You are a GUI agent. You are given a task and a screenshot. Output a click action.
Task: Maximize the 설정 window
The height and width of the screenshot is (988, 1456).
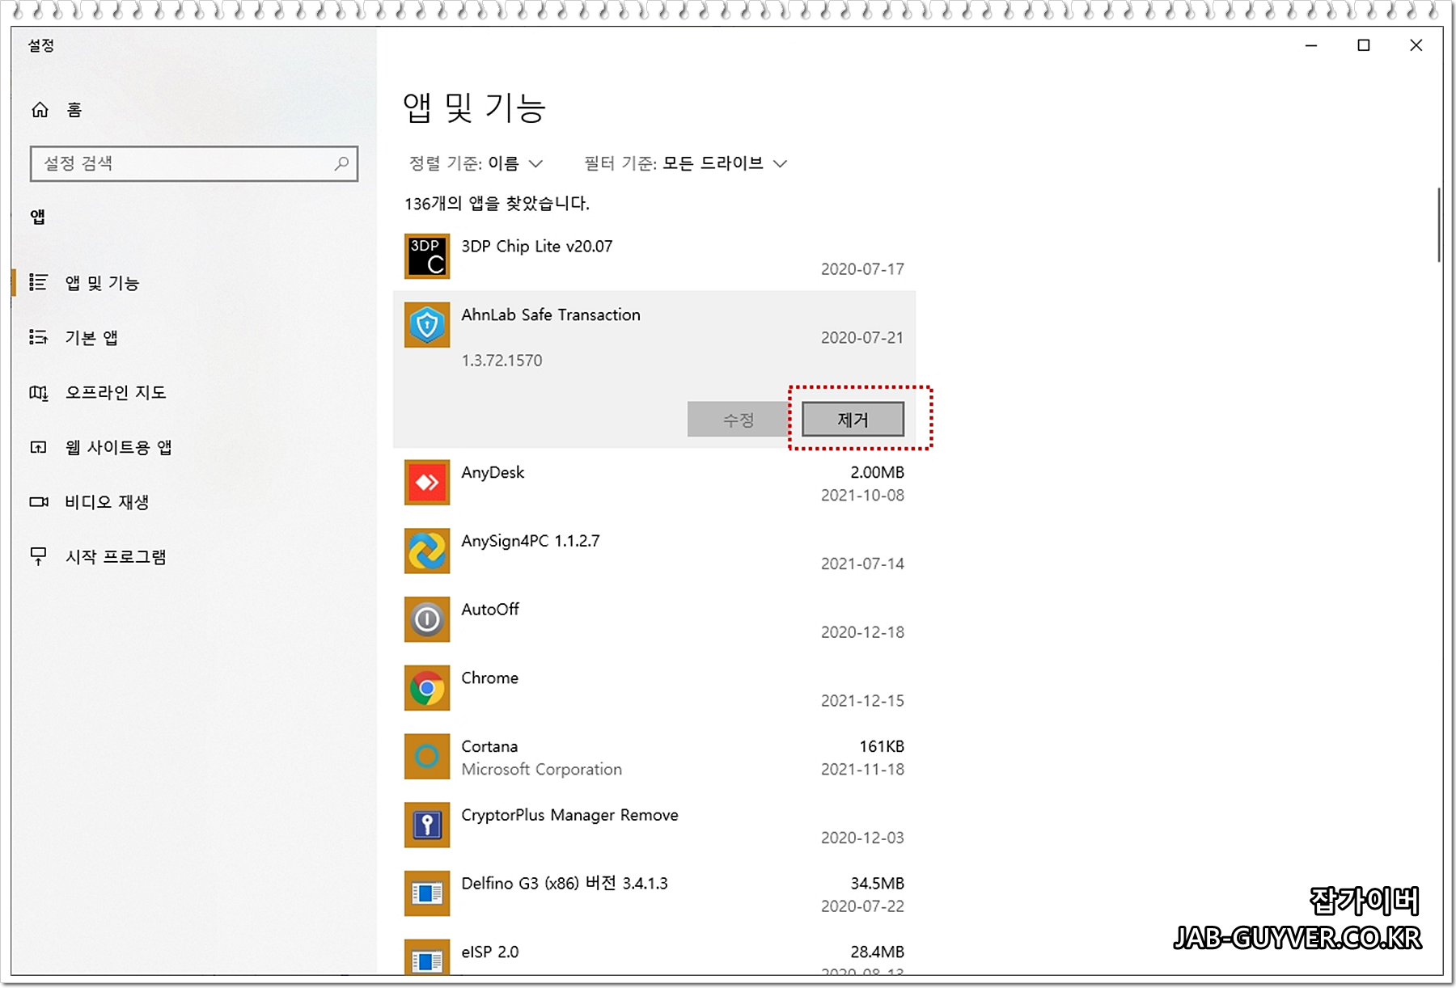coord(1364,45)
